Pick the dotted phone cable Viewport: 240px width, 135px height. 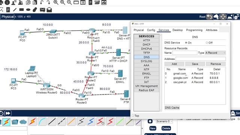click(81, 121)
